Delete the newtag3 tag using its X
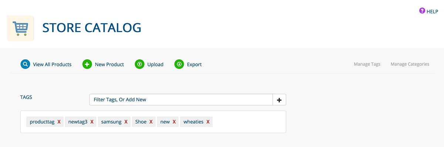The image size is (444, 147). pos(92,122)
